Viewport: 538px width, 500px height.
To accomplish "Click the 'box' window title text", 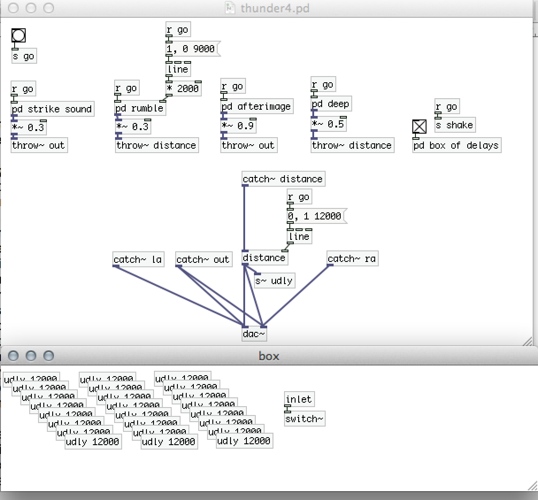I will click(x=269, y=356).
